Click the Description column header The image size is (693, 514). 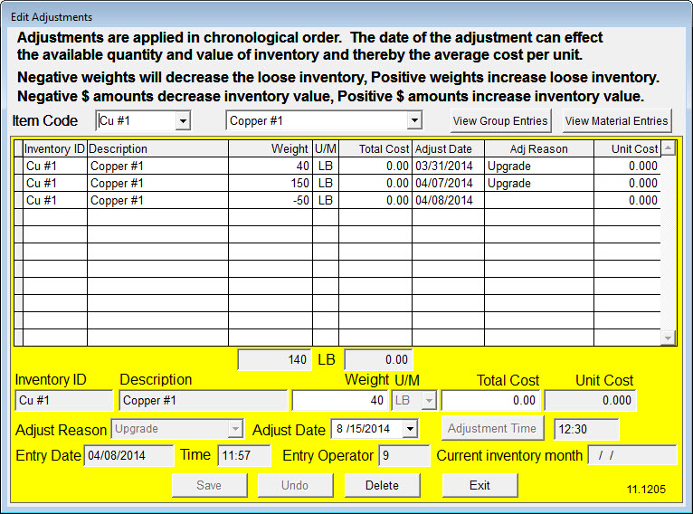[157, 149]
